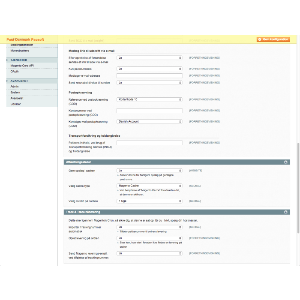Open Admin under Avanceret
Viewport: 300px width, 300px height.
tap(15, 87)
